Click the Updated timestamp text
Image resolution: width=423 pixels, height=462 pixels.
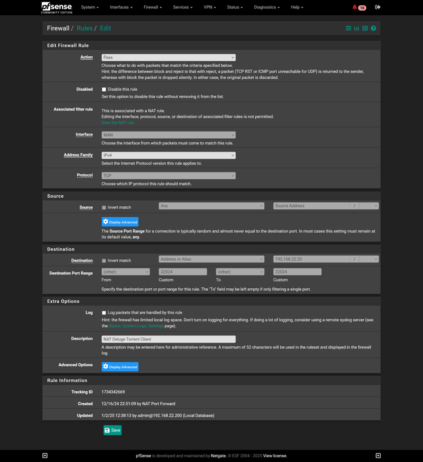(158, 416)
